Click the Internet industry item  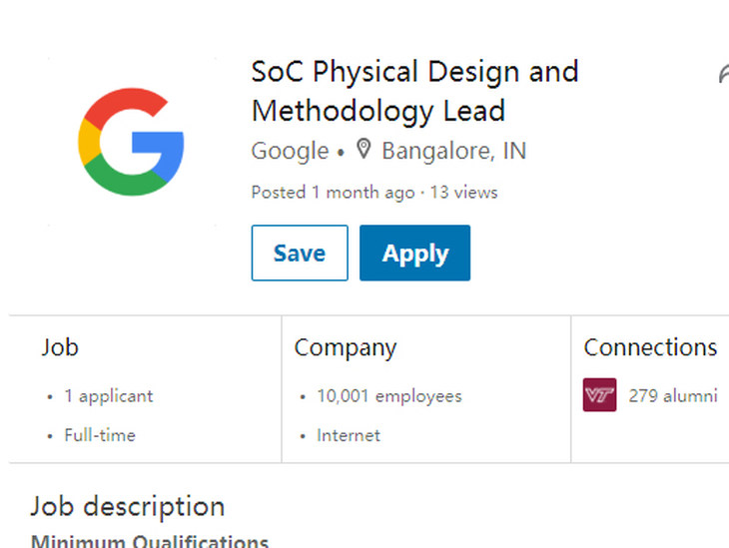point(349,435)
